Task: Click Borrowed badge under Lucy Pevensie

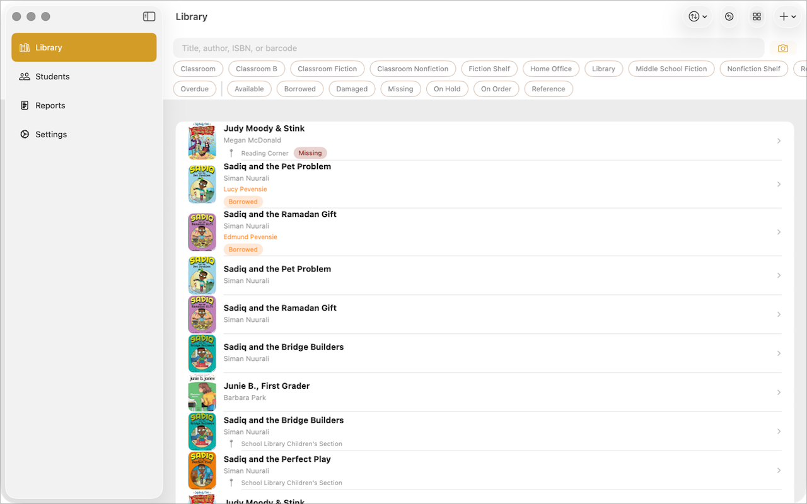Action: pyautogui.click(x=243, y=202)
